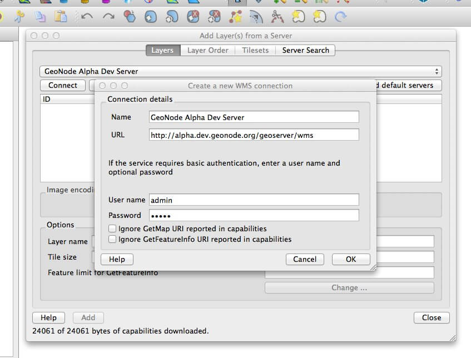The image size is (471, 358).
Task: Click the Connect button
Action: click(x=63, y=85)
